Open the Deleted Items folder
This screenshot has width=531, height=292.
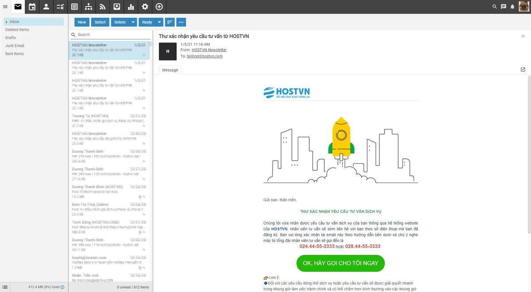pos(17,30)
